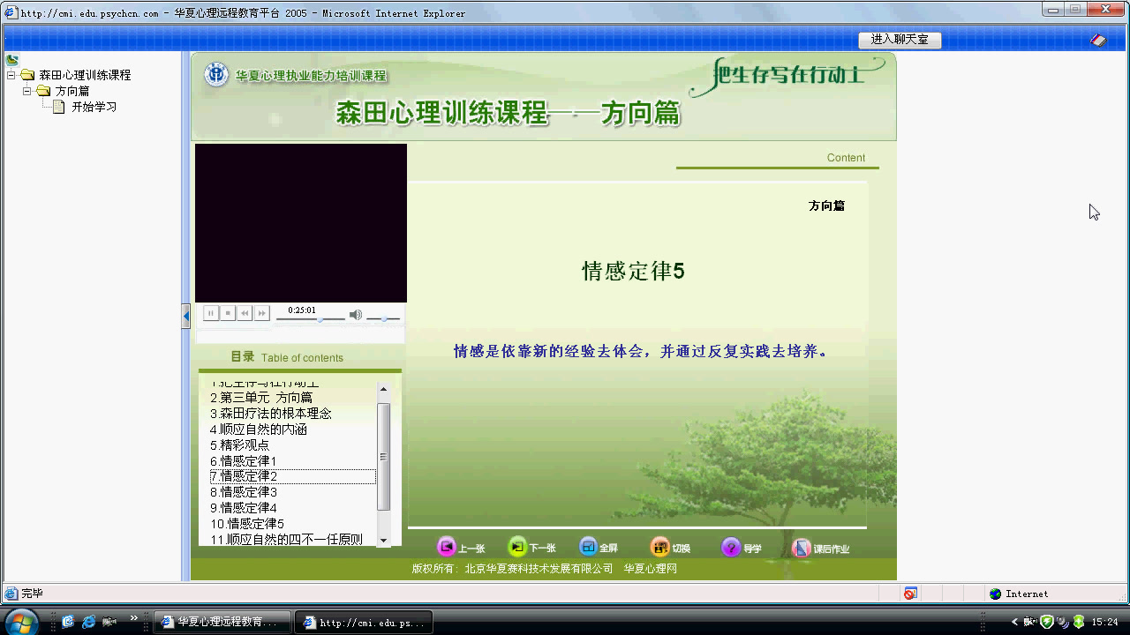Select 开始学习 in the course tree
Screen dimensions: 1130x635
[94, 107]
